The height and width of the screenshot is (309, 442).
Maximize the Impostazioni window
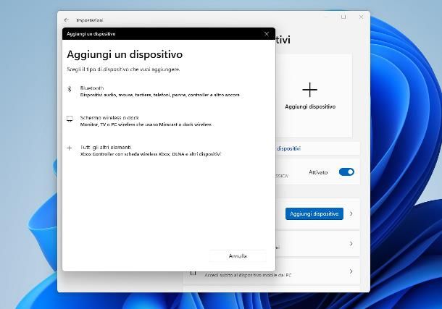(343, 17)
